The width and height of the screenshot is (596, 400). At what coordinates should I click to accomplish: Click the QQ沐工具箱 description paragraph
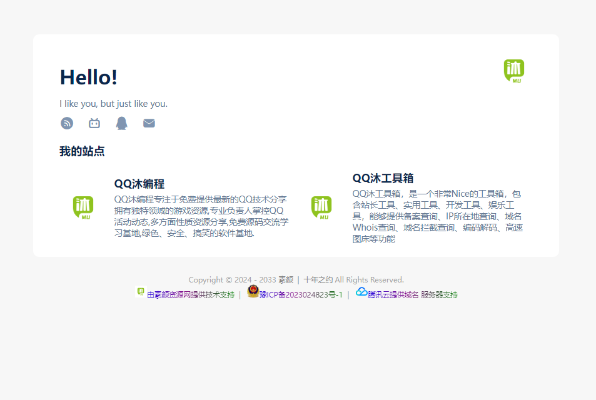(438, 216)
